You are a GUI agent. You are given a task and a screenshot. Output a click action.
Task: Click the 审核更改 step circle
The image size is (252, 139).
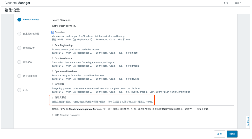(19, 62)
